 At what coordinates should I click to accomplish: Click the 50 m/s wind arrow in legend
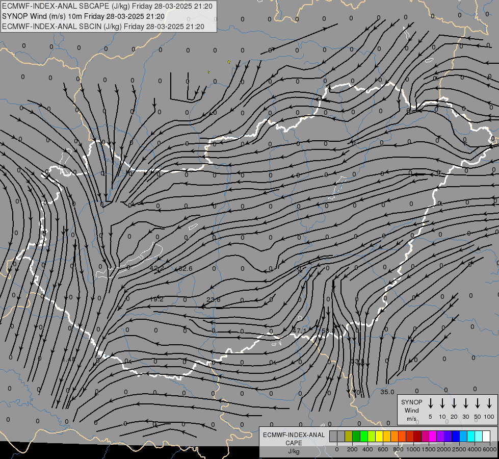point(478,403)
